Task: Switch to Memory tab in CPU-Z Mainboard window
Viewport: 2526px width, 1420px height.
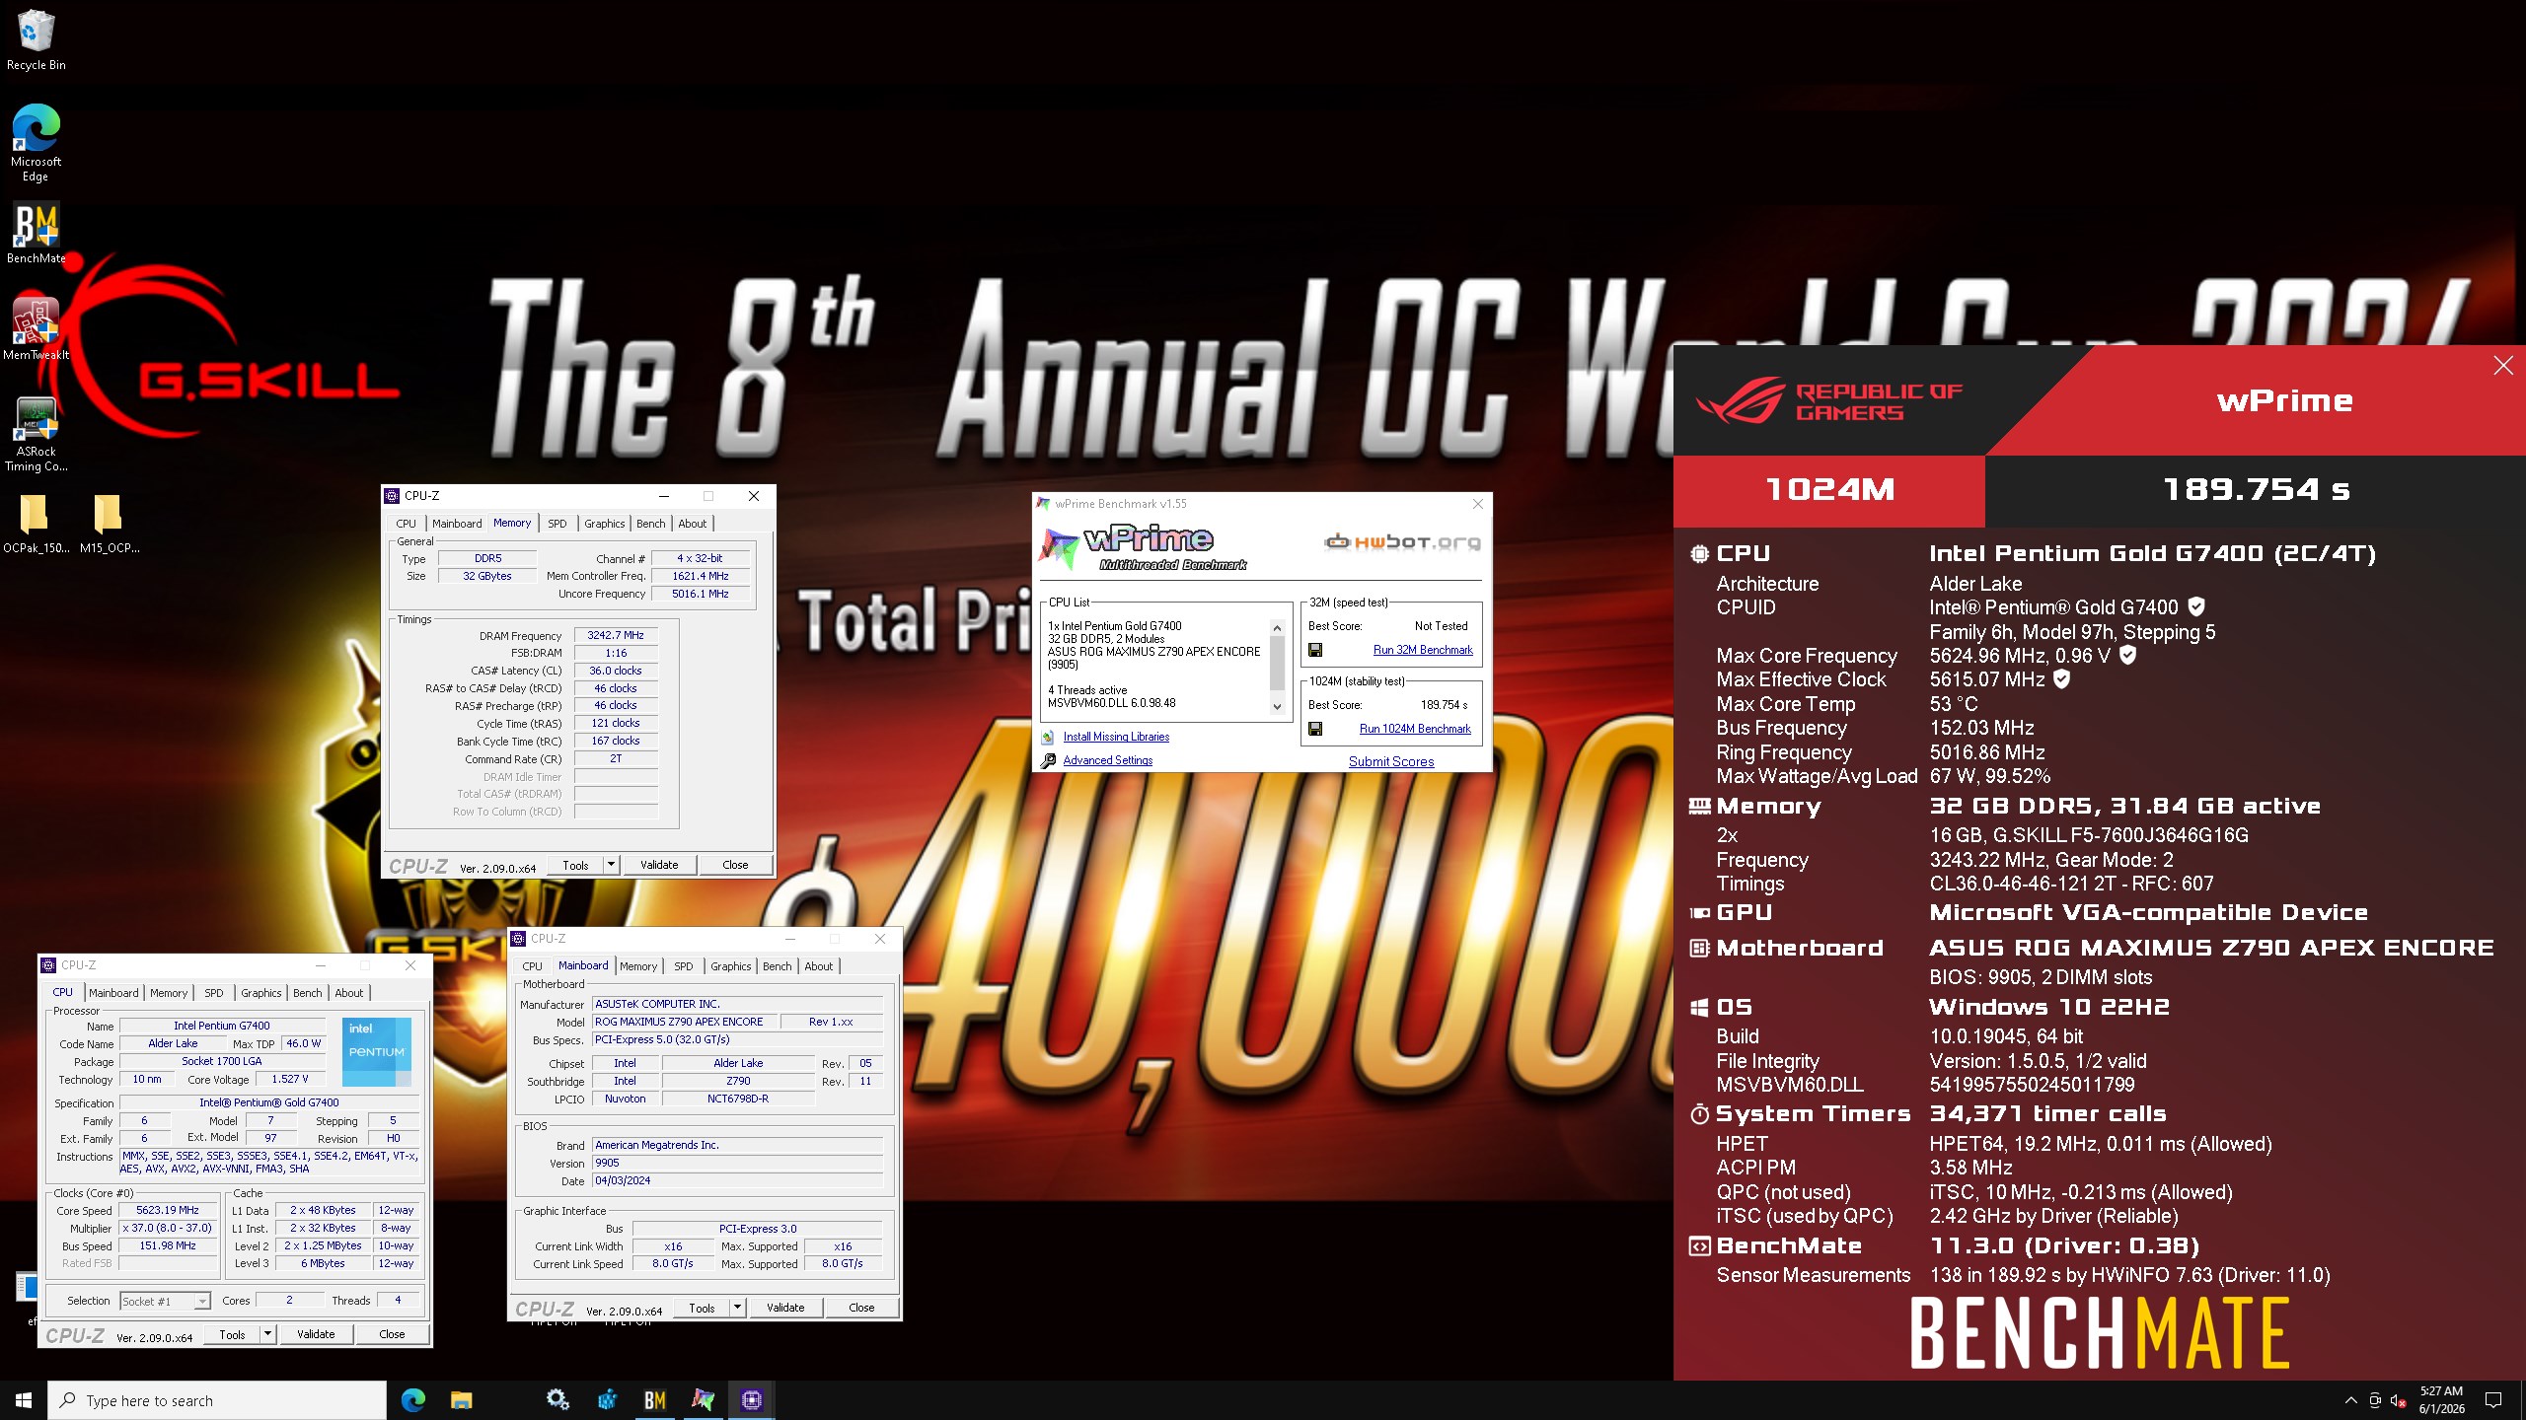Action: coord(637,966)
